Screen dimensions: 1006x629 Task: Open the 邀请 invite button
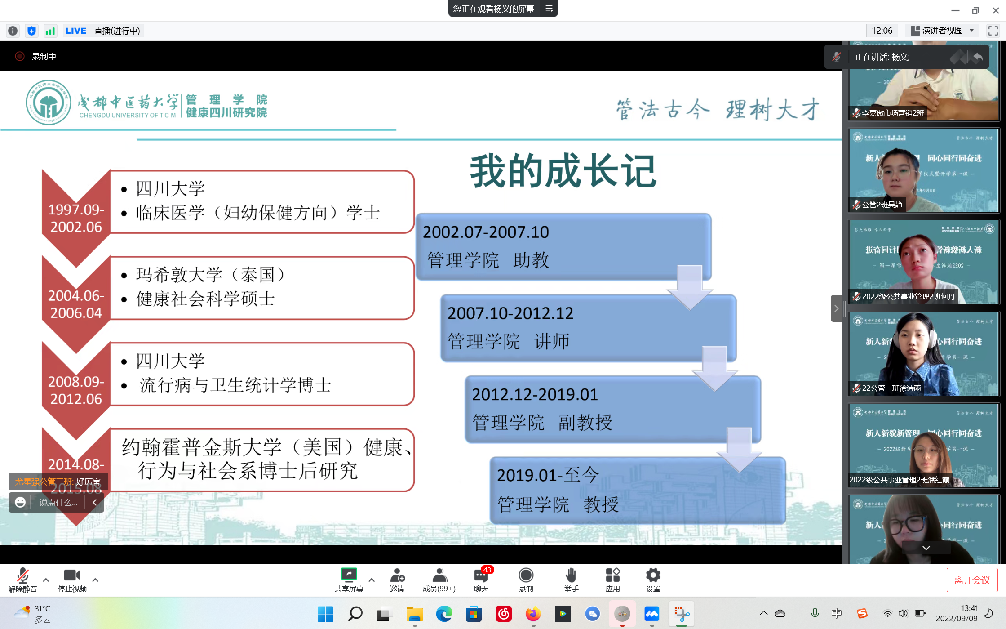point(397,580)
